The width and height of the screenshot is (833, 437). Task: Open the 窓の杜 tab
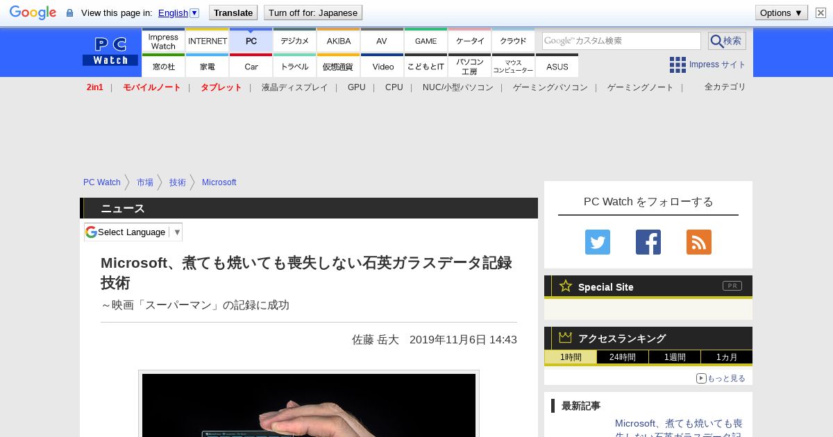pos(163,66)
